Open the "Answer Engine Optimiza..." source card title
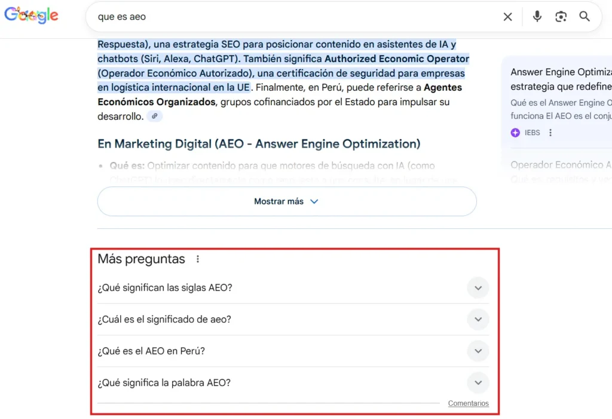The width and height of the screenshot is (612, 419). (x=561, y=79)
